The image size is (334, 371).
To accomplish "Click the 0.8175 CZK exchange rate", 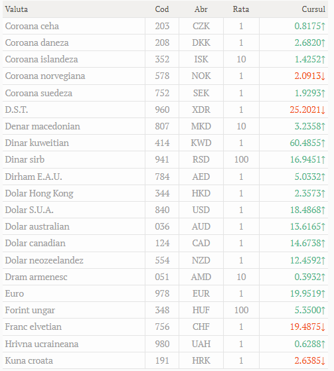I will click(x=310, y=26).
